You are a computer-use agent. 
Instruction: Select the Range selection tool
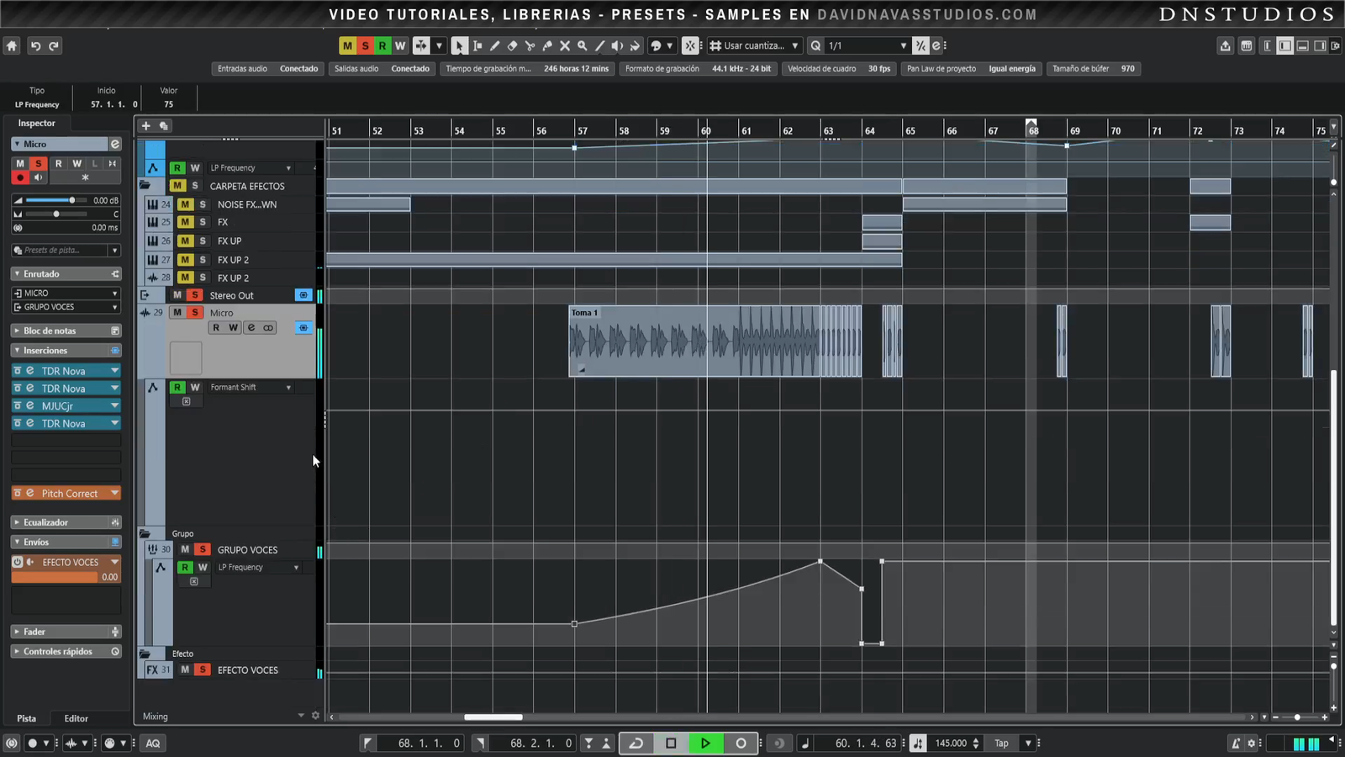point(477,46)
